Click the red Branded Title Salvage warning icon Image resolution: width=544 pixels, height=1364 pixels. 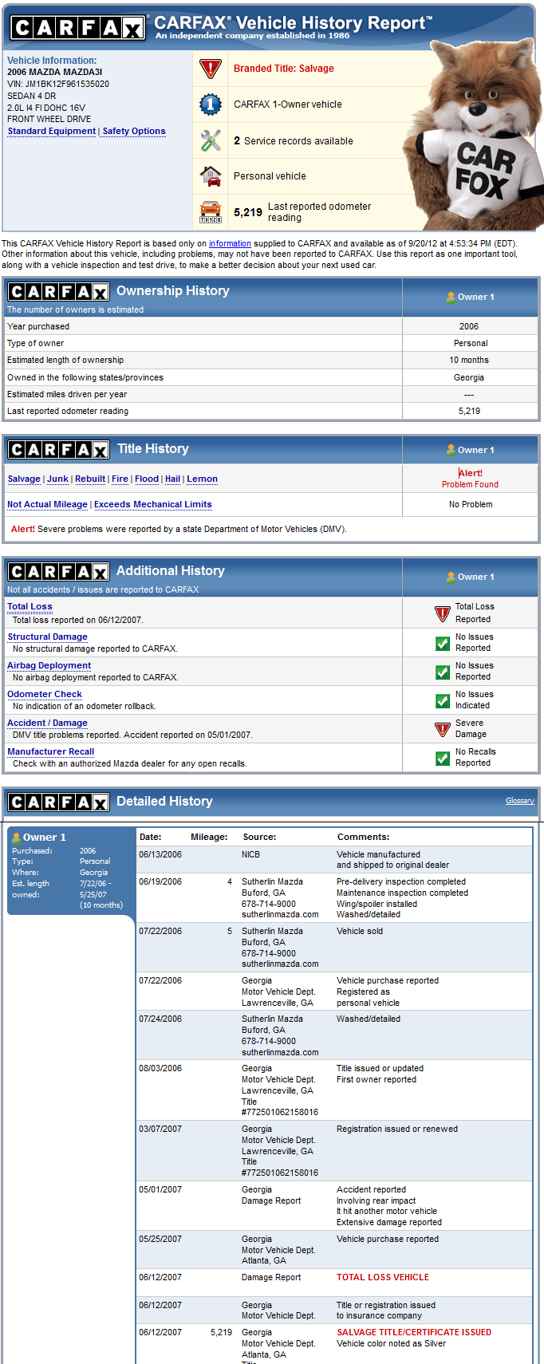[x=210, y=69]
